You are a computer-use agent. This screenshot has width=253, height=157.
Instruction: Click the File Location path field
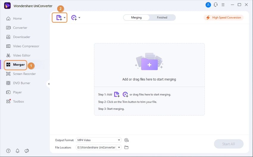coord(96,147)
